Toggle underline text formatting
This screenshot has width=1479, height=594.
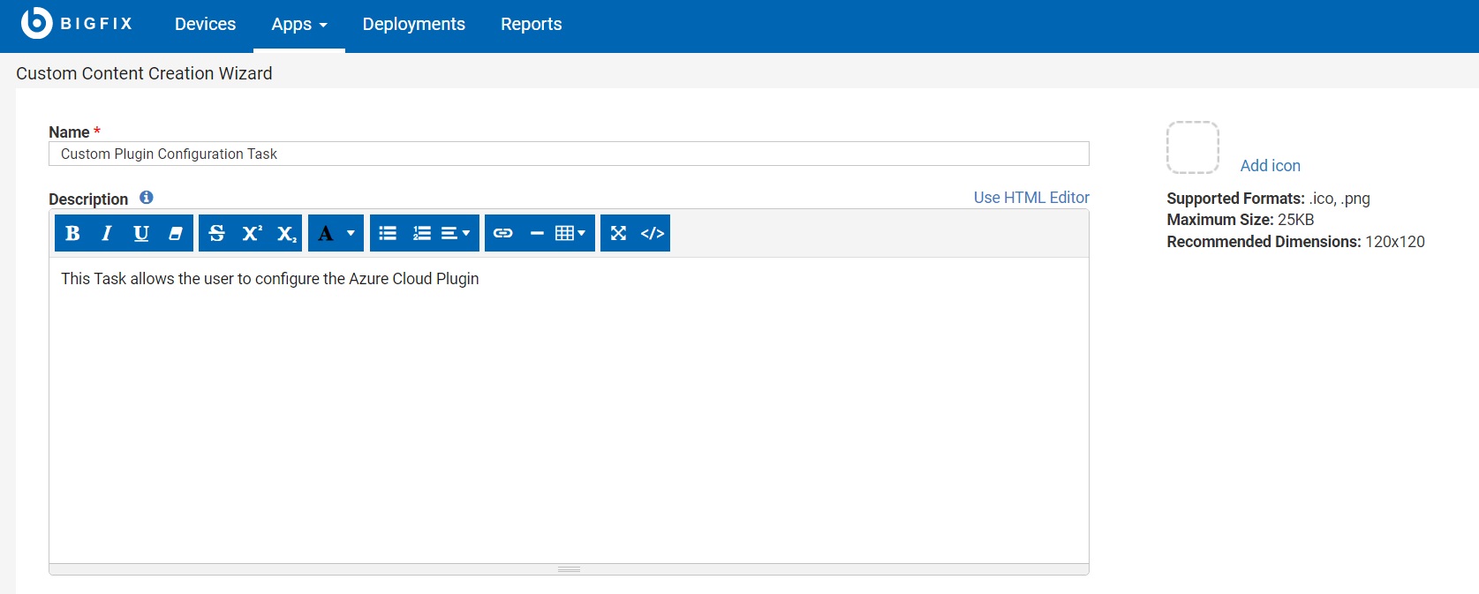click(x=141, y=233)
